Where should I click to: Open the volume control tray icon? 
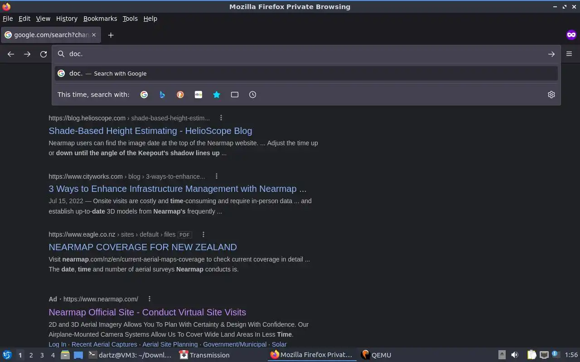pyautogui.click(x=515, y=355)
